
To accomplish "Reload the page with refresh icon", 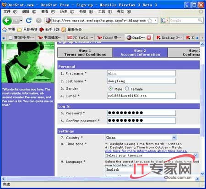I will 28,21.
